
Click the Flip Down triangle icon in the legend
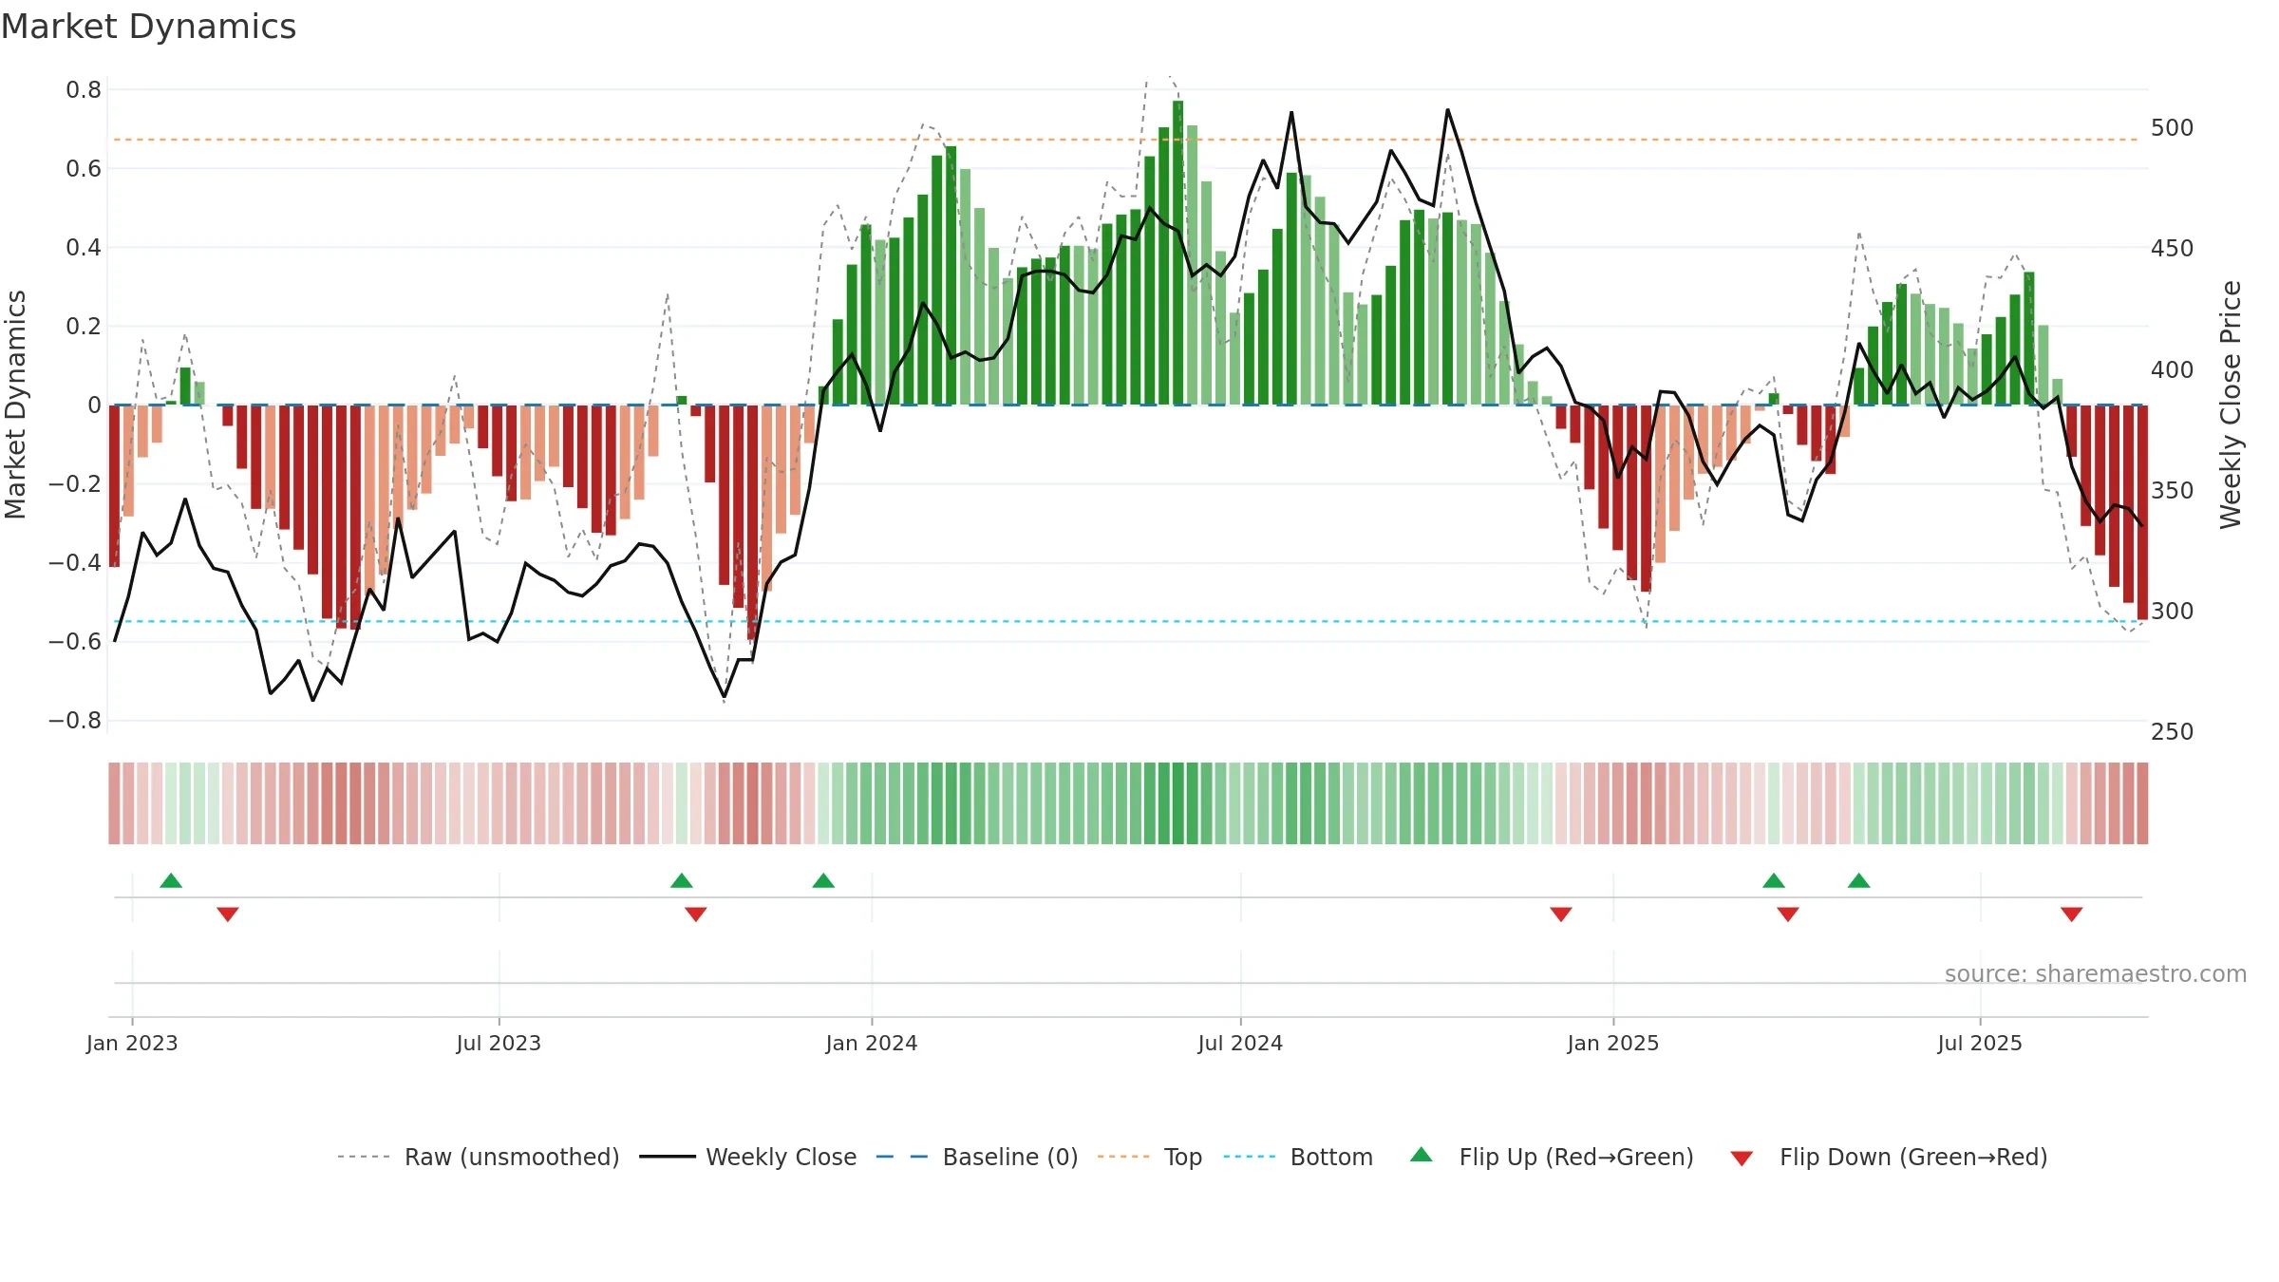(x=1742, y=1159)
